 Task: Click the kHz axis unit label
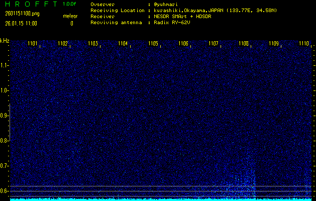tap(5, 41)
